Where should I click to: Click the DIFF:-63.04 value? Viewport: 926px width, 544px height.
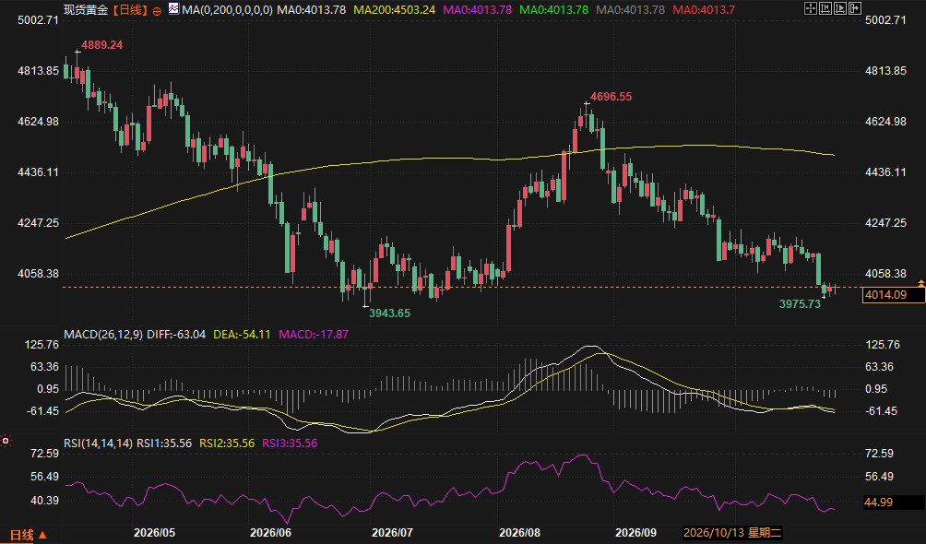(176, 335)
